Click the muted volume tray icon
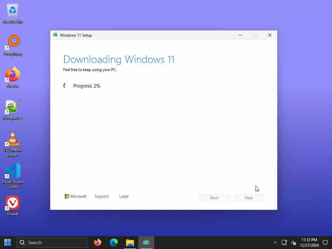332x249 pixels. [294, 243]
